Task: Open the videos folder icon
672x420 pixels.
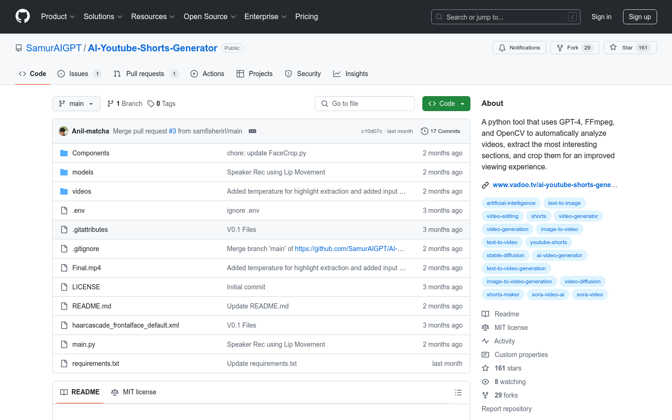Action: (x=64, y=191)
